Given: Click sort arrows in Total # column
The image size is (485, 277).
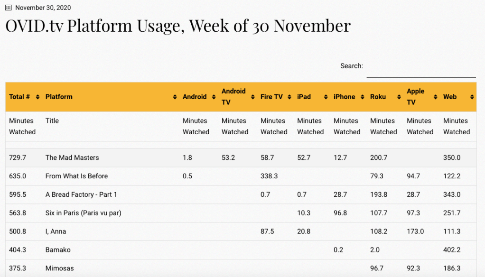Looking at the screenshot, I should point(37,97).
